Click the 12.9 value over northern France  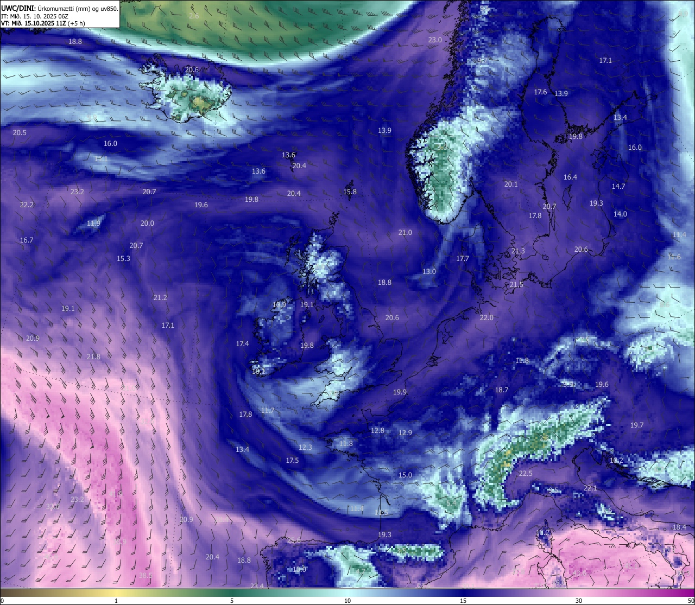point(405,433)
